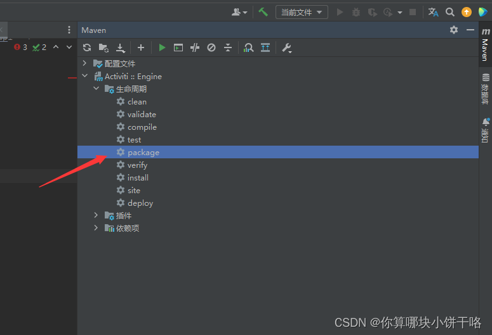492x335 pixels.
Task: Collapse the Activiti :: Engine node
Action: click(84, 76)
